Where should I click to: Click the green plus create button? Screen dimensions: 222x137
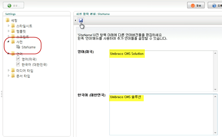(x=14, y=5)
